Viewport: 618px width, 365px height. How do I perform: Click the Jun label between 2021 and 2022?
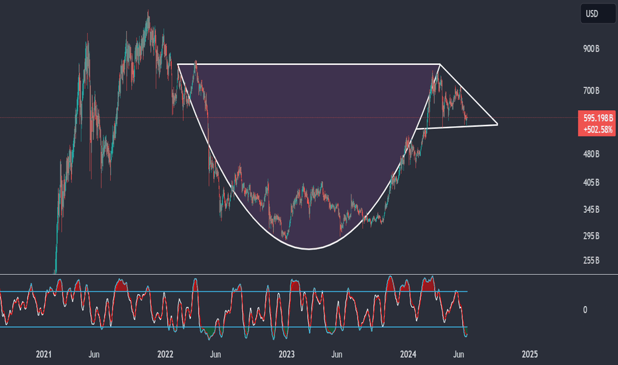click(x=93, y=354)
